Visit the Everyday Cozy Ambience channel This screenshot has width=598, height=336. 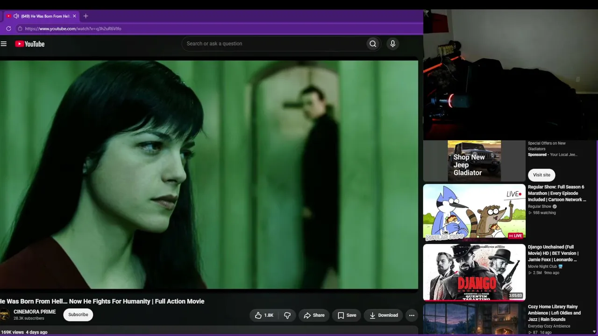point(549,326)
